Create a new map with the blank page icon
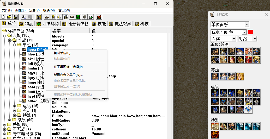Viewport: 270px width, 139px height. (x=3, y=17)
